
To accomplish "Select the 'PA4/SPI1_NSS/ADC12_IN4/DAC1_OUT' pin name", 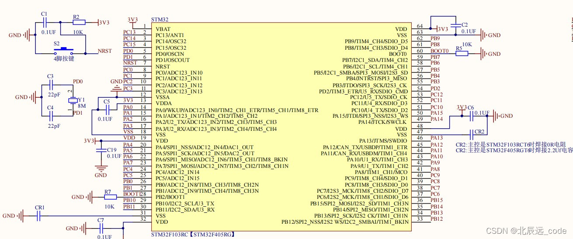I will click(205, 147).
